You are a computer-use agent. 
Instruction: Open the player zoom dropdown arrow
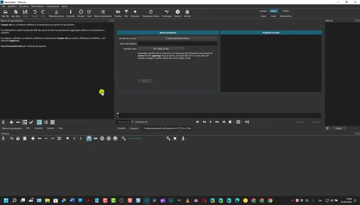coord(234,122)
